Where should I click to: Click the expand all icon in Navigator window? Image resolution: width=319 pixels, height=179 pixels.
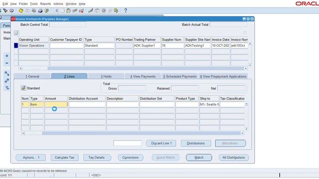coord(6,81)
